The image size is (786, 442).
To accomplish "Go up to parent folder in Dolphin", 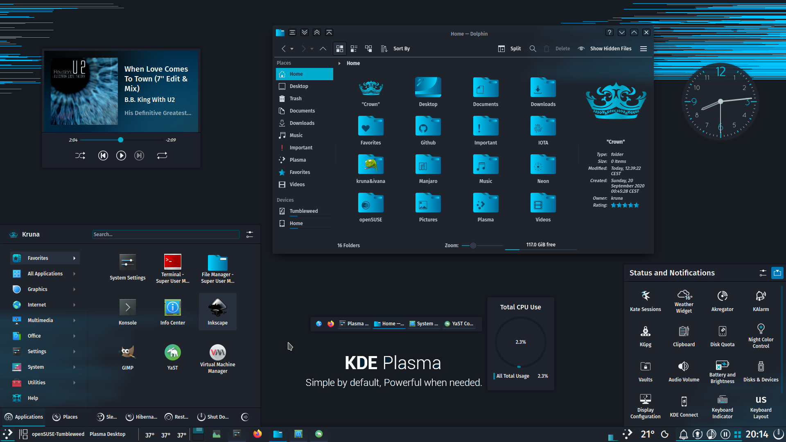I will point(323,49).
